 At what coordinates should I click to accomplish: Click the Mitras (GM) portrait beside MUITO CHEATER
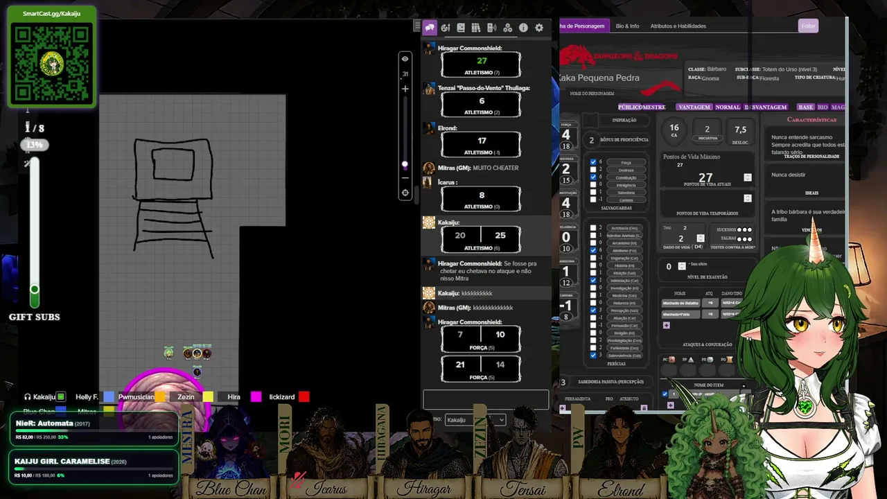tap(429, 168)
